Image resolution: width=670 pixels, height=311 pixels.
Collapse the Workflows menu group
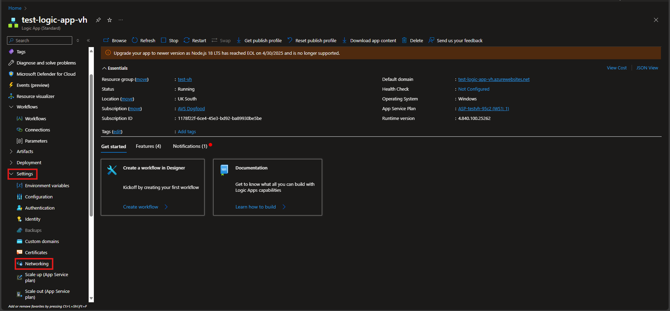click(11, 107)
